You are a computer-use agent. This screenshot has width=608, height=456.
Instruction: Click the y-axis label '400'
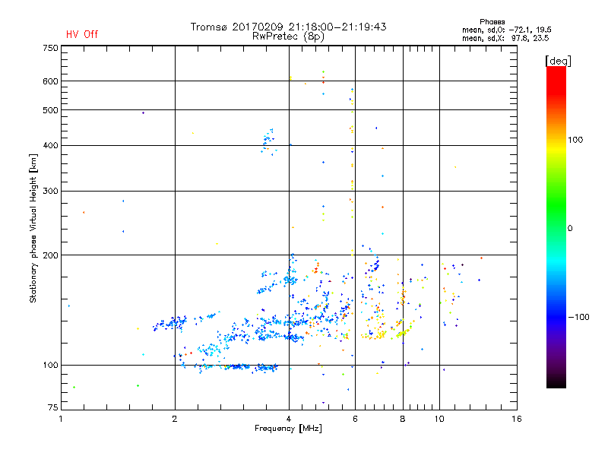50,145
